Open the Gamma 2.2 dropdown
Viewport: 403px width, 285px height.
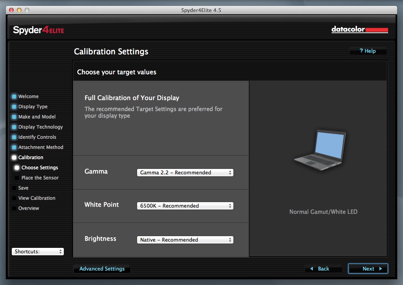tap(185, 172)
